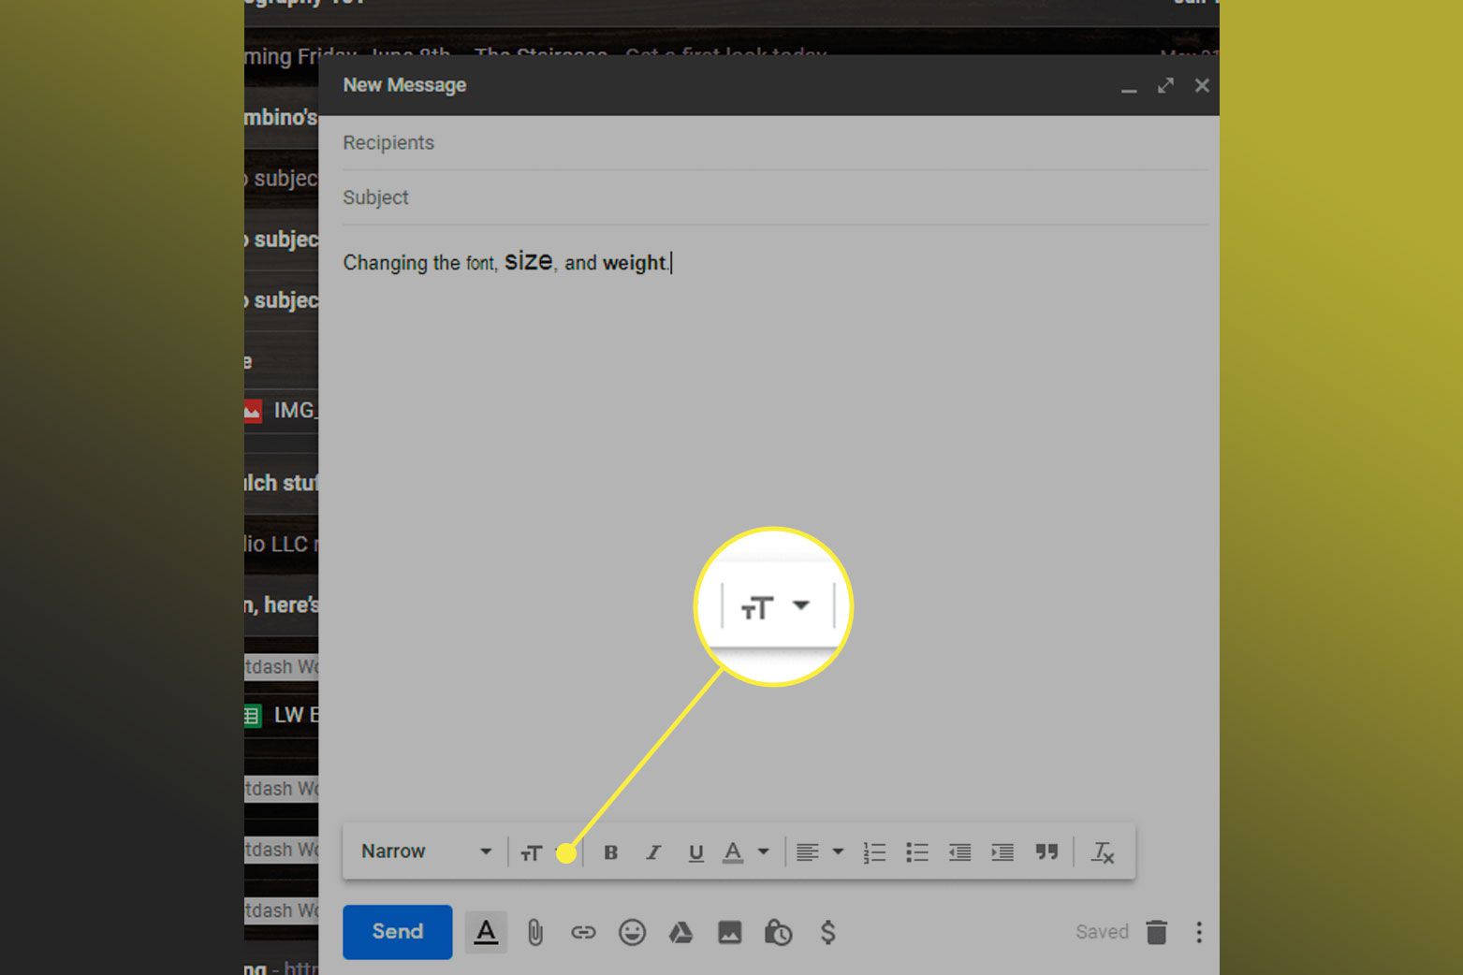1463x975 pixels.
Task: Click the text size icon in formatting bar
Action: point(532,852)
